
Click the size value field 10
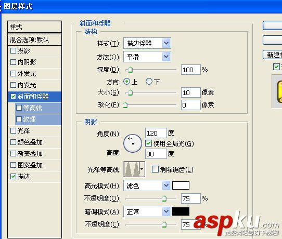[190, 92]
